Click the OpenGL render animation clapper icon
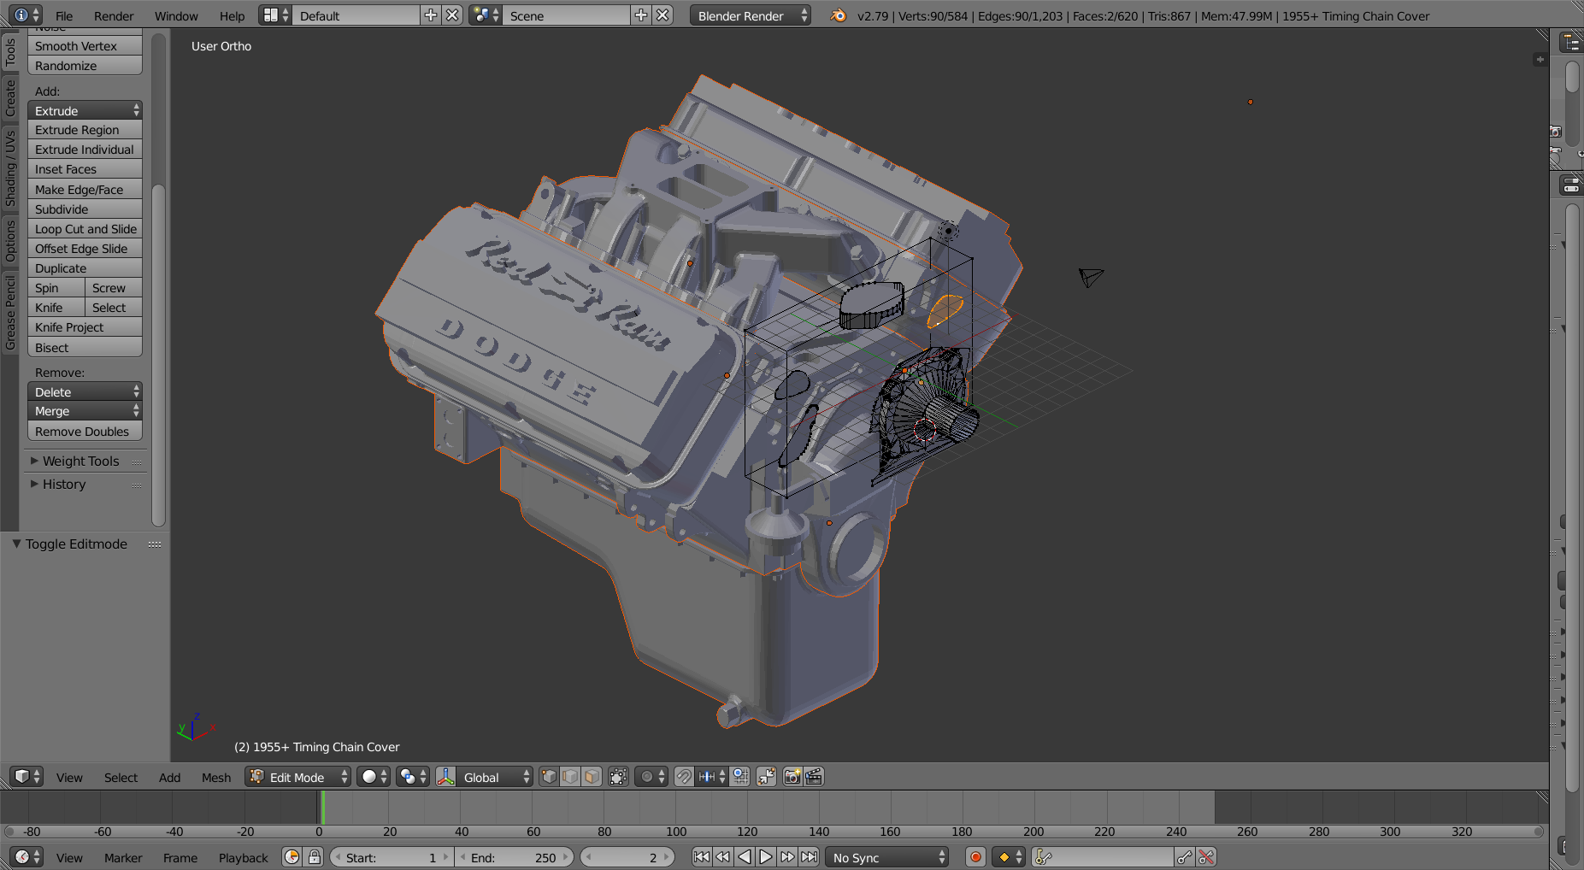The width and height of the screenshot is (1584, 870). (x=814, y=777)
